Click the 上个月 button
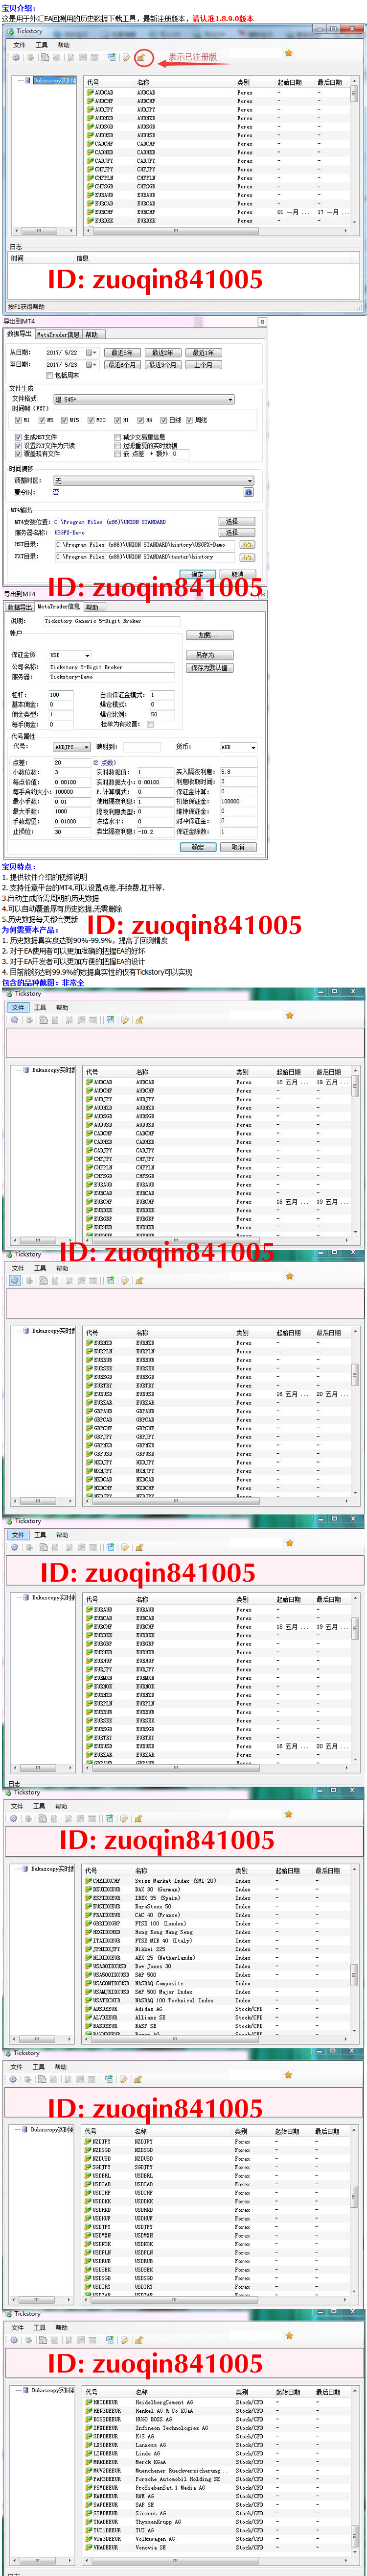The height and width of the screenshot is (2576, 367). click(204, 365)
